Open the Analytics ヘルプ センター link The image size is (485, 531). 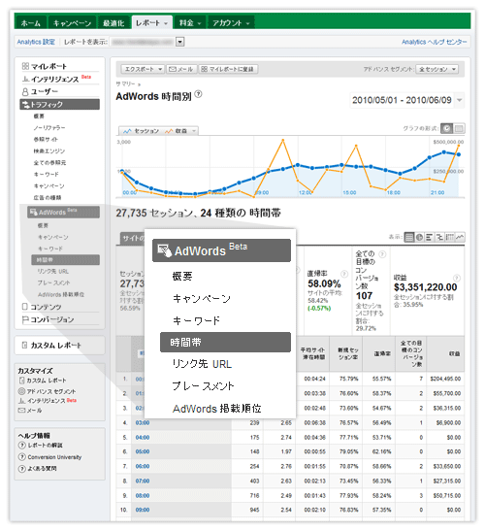[435, 42]
